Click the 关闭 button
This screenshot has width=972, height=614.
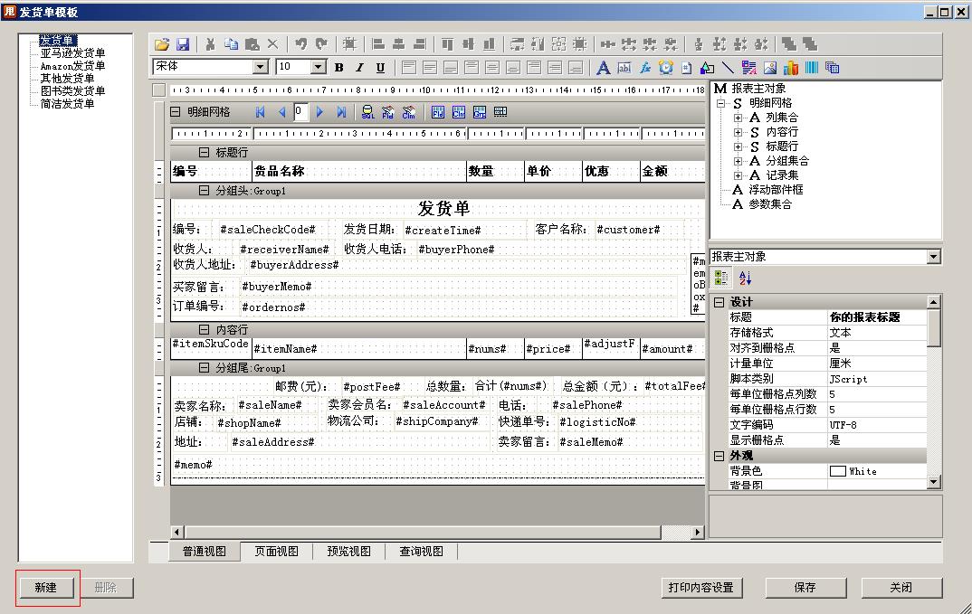(901, 588)
